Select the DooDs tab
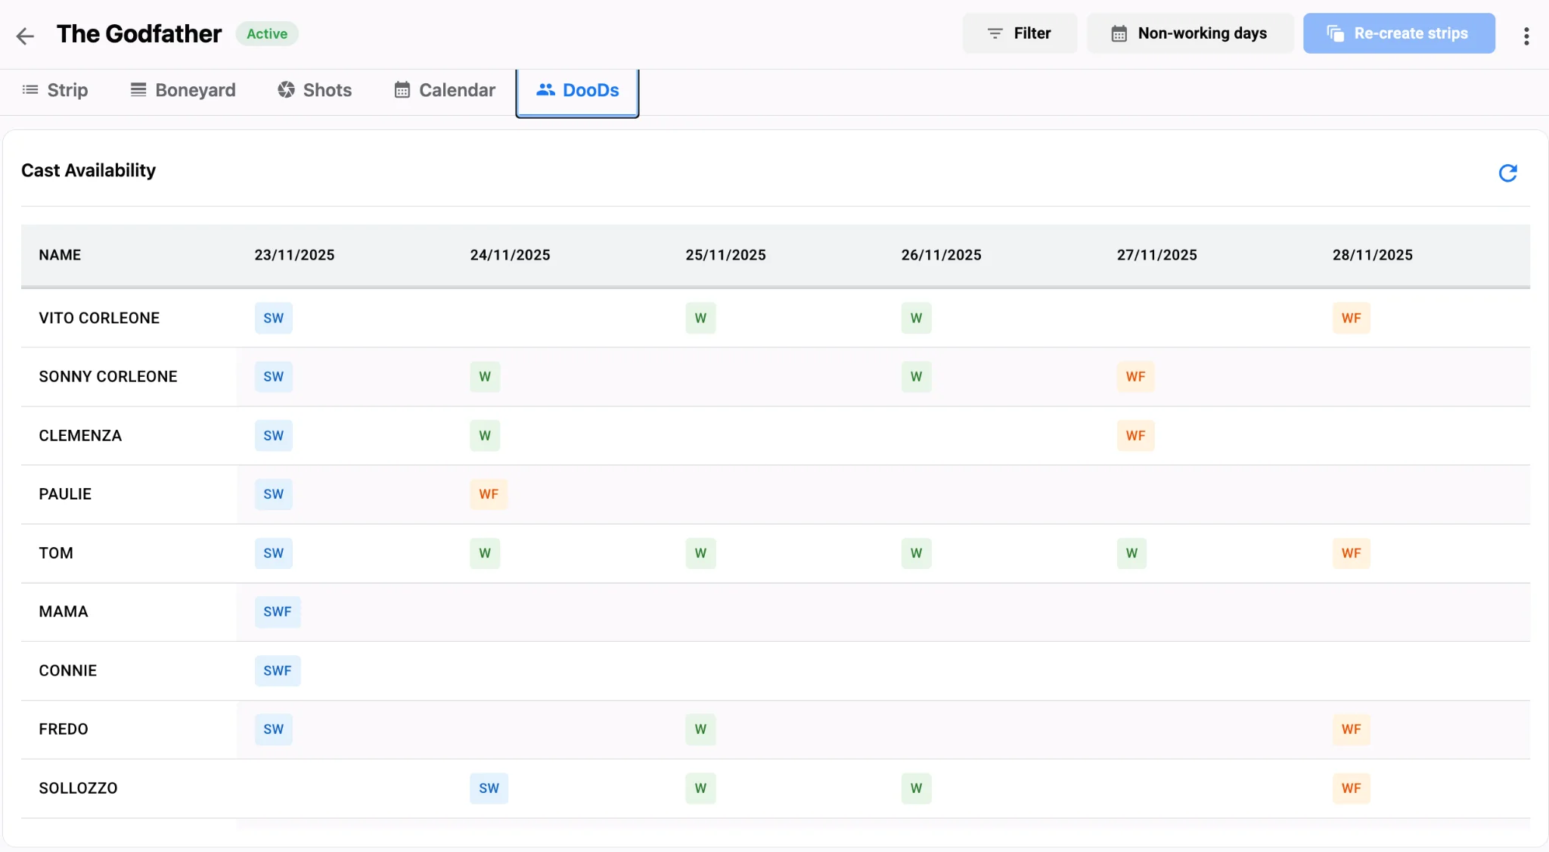The image size is (1549, 852). tap(577, 91)
